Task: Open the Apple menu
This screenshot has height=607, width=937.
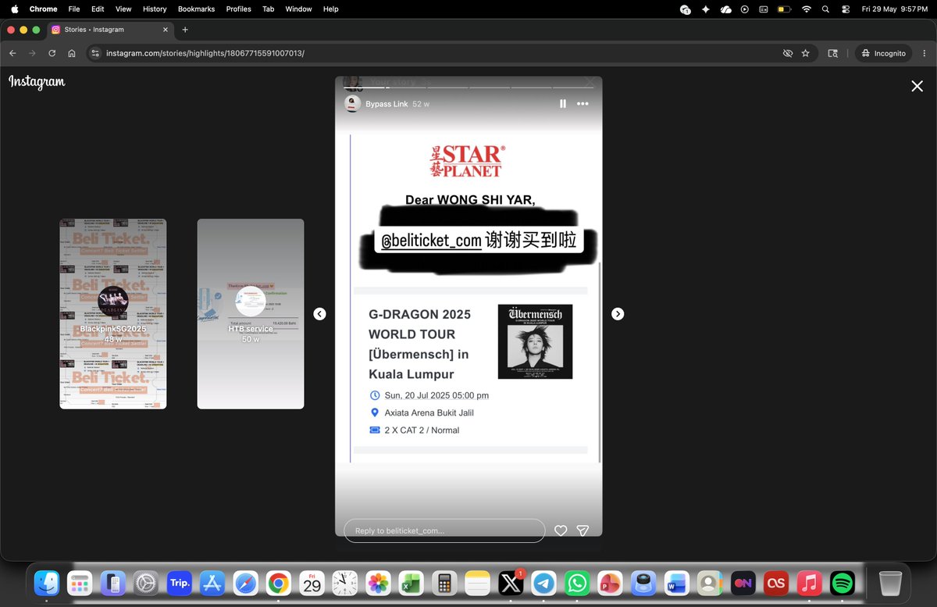Action: tap(14, 9)
